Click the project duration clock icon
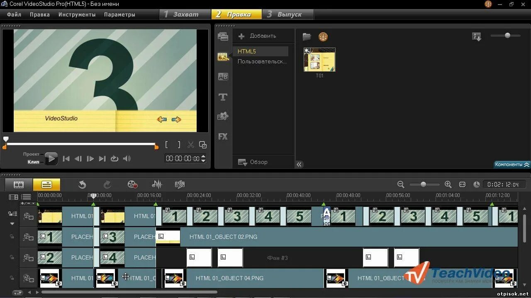Viewport: 531px width, 298px height. click(477, 185)
